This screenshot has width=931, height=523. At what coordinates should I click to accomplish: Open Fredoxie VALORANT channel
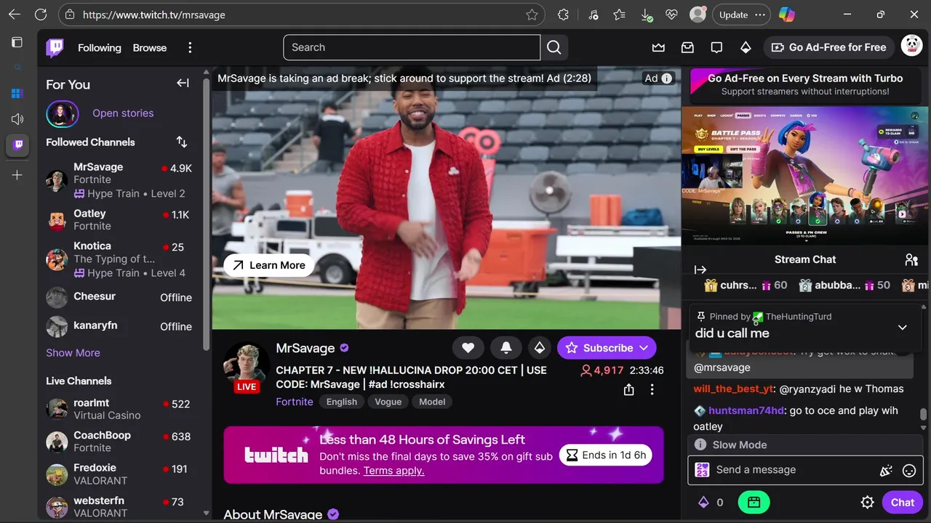click(119, 474)
